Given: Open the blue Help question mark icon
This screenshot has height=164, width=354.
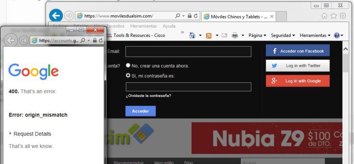Looking at the screenshot, I should pyautogui.click(x=337, y=35).
